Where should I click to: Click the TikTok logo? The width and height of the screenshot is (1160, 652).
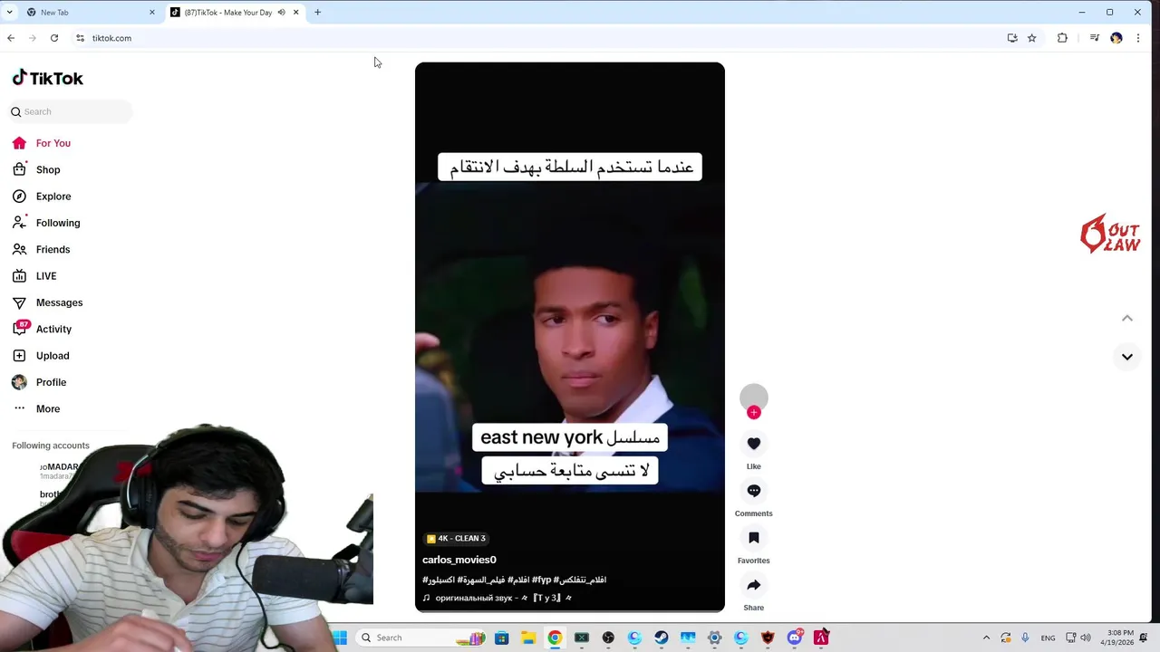(x=47, y=78)
